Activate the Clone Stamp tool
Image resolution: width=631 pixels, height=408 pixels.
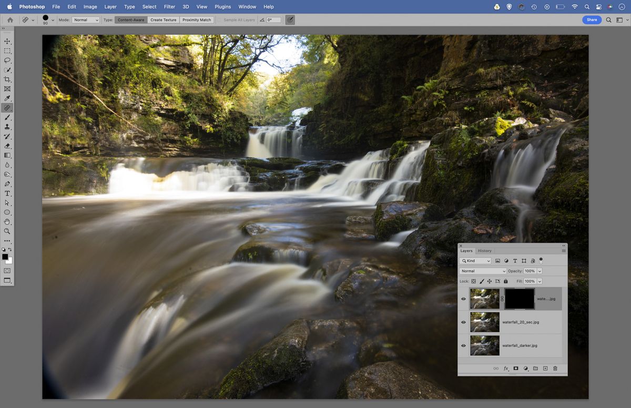(7, 127)
